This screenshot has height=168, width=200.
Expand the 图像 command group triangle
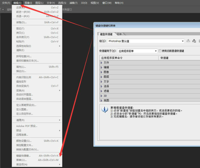102,72
